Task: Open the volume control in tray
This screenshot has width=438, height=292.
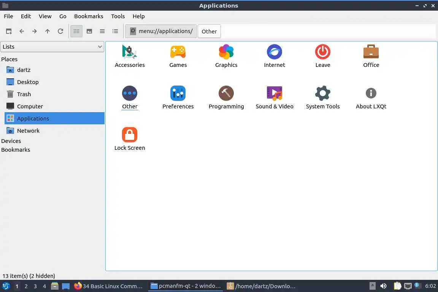Action: point(383,286)
